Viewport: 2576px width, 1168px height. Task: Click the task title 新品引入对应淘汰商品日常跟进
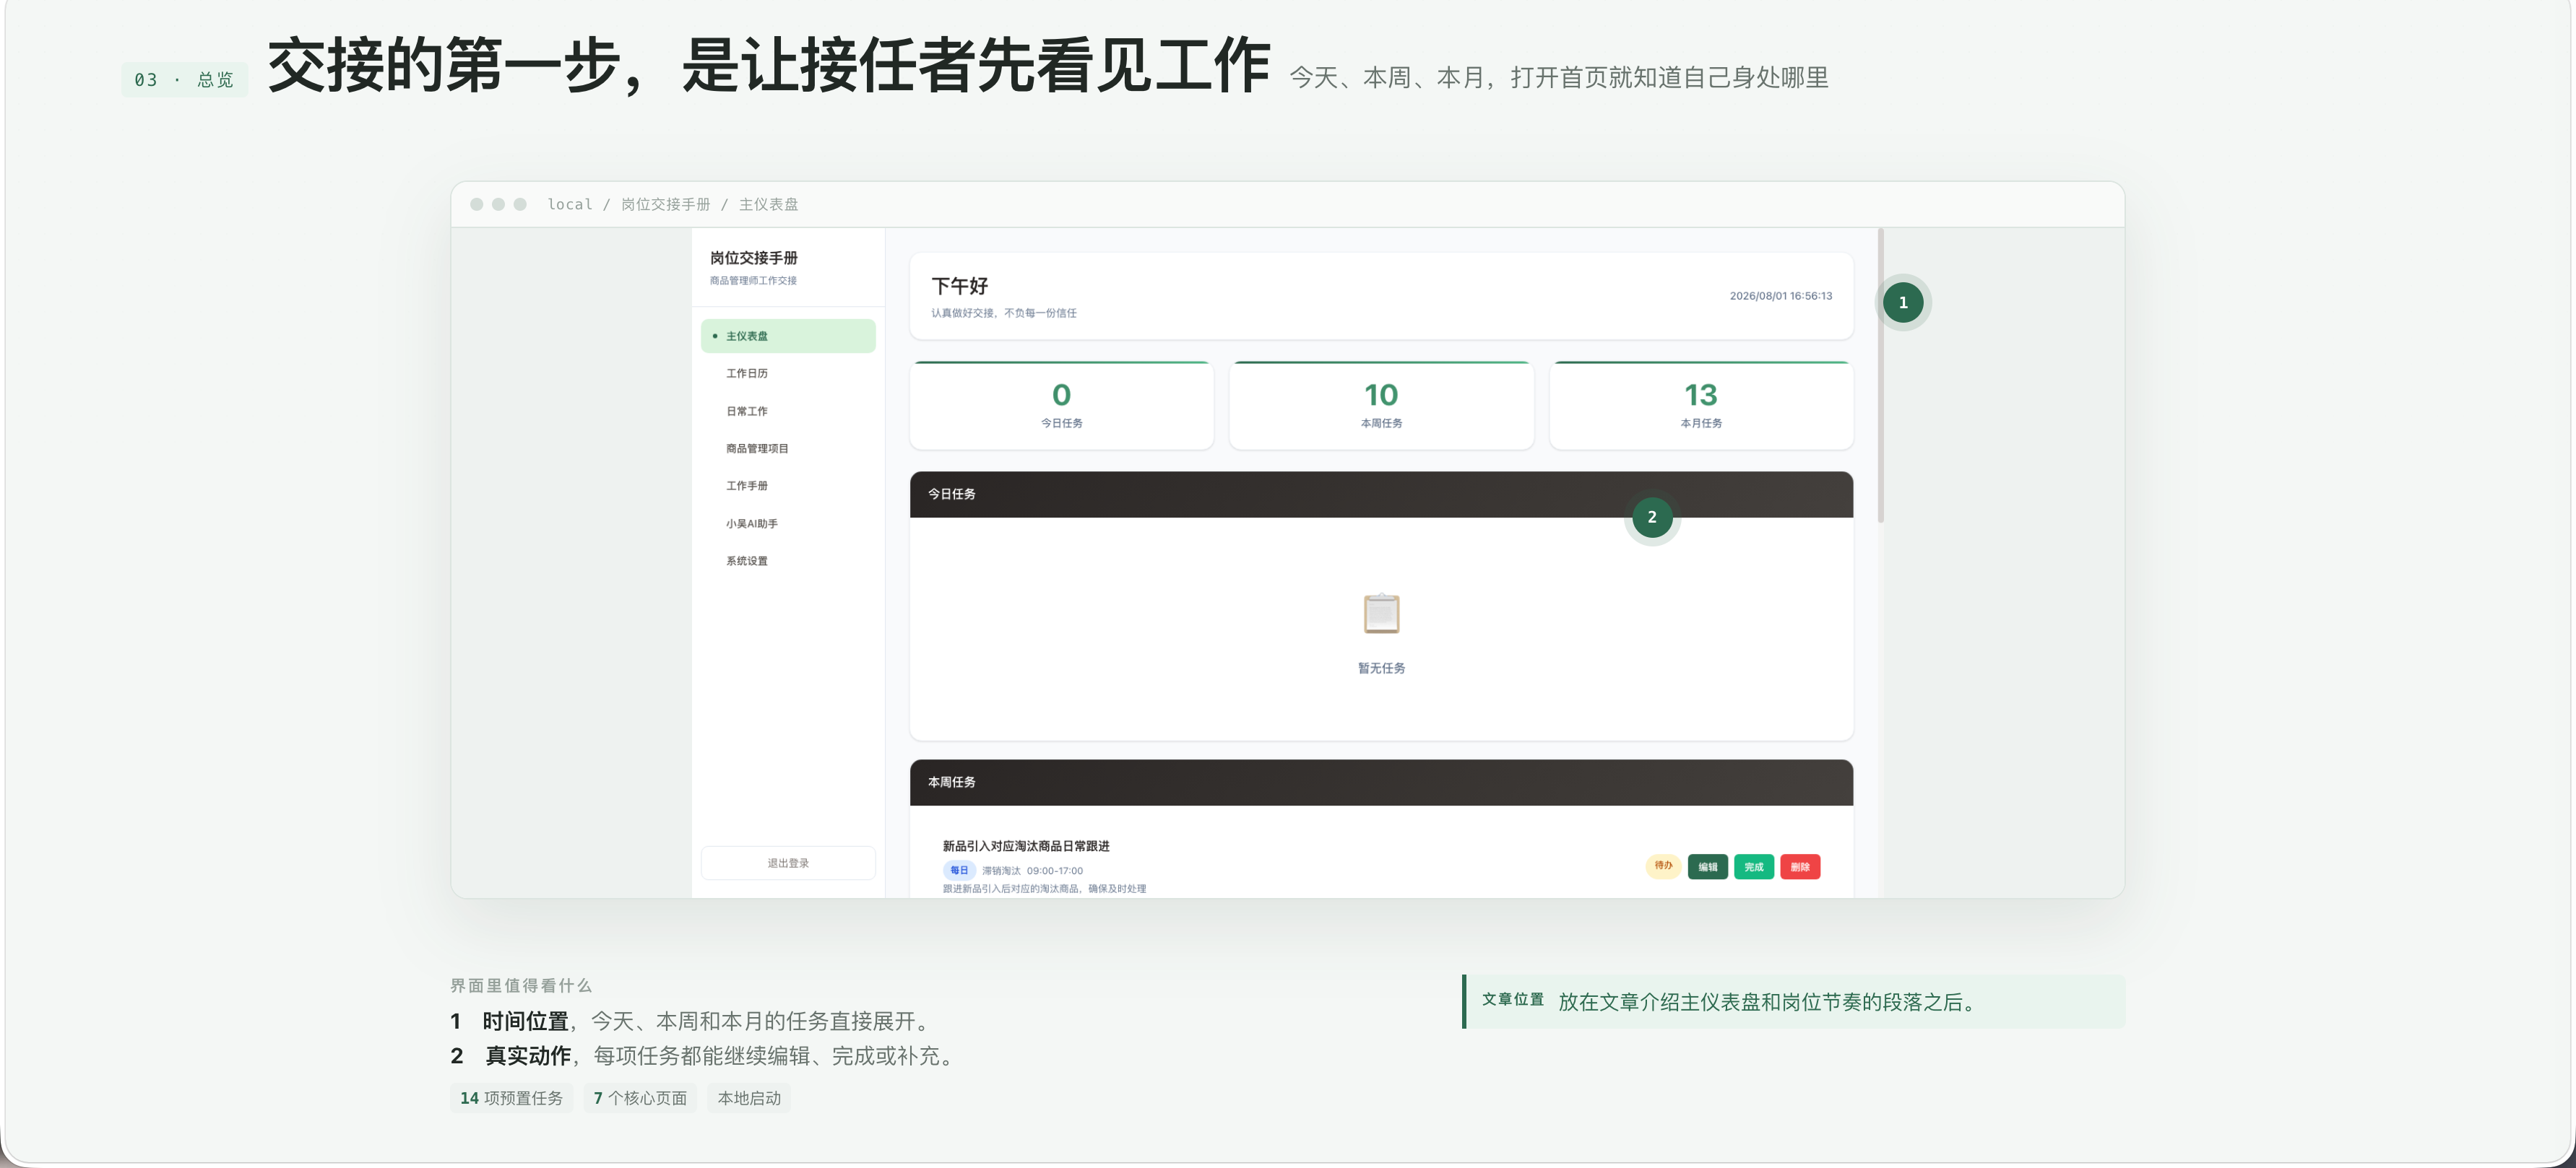pyautogui.click(x=1026, y=846)
